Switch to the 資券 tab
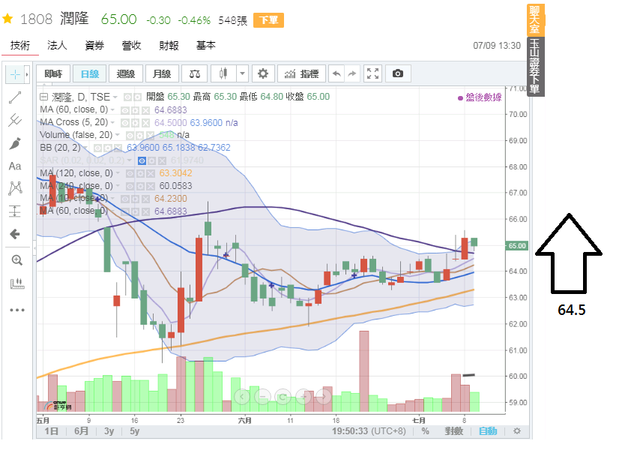 pyautogui.click(x=94, y=46)
